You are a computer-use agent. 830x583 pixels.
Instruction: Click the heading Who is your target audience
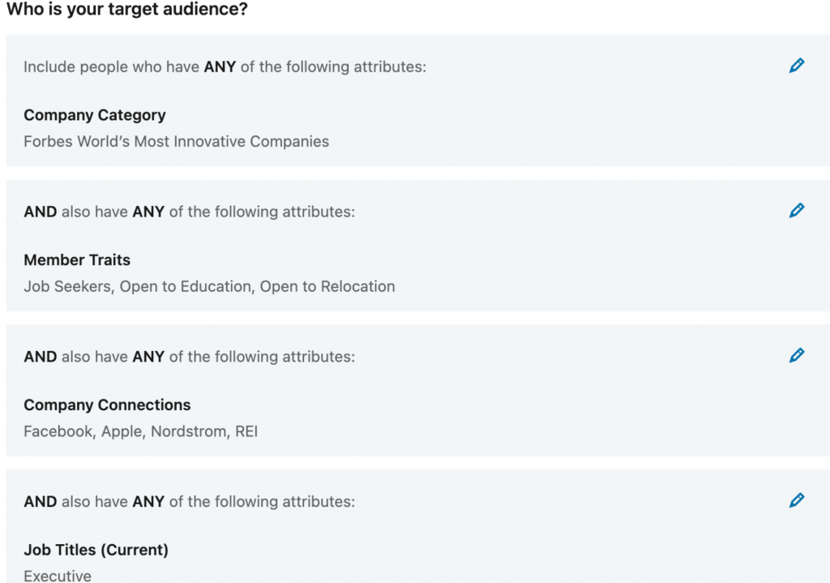pyautogui.click(x=126, y=10)
